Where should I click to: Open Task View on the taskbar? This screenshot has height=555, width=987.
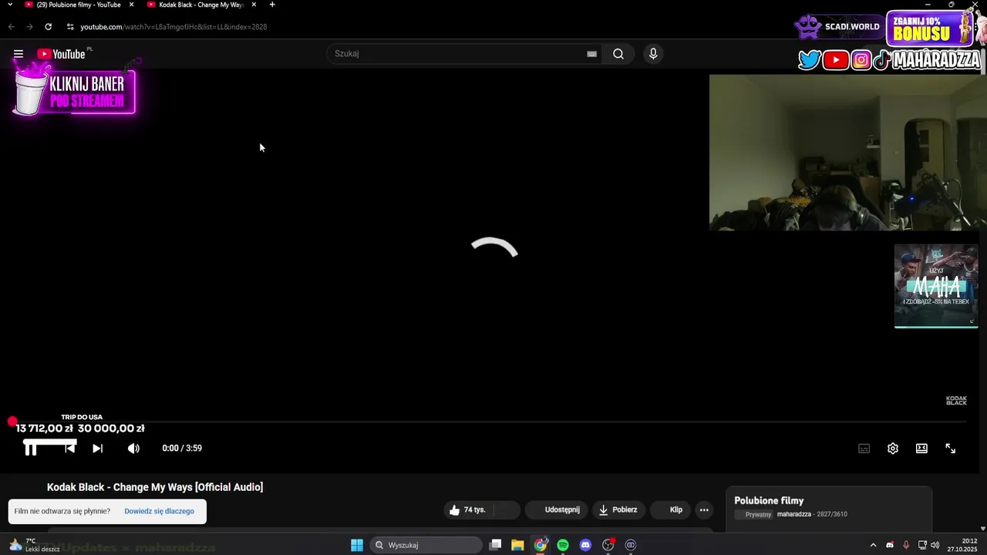495,545
